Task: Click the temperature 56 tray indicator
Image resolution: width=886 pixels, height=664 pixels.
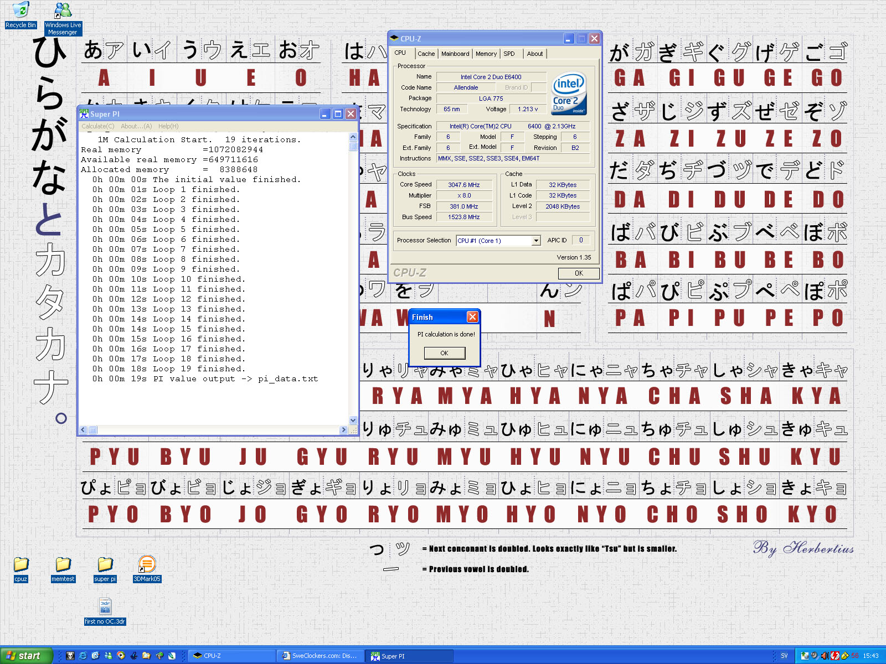Action: 855,656
